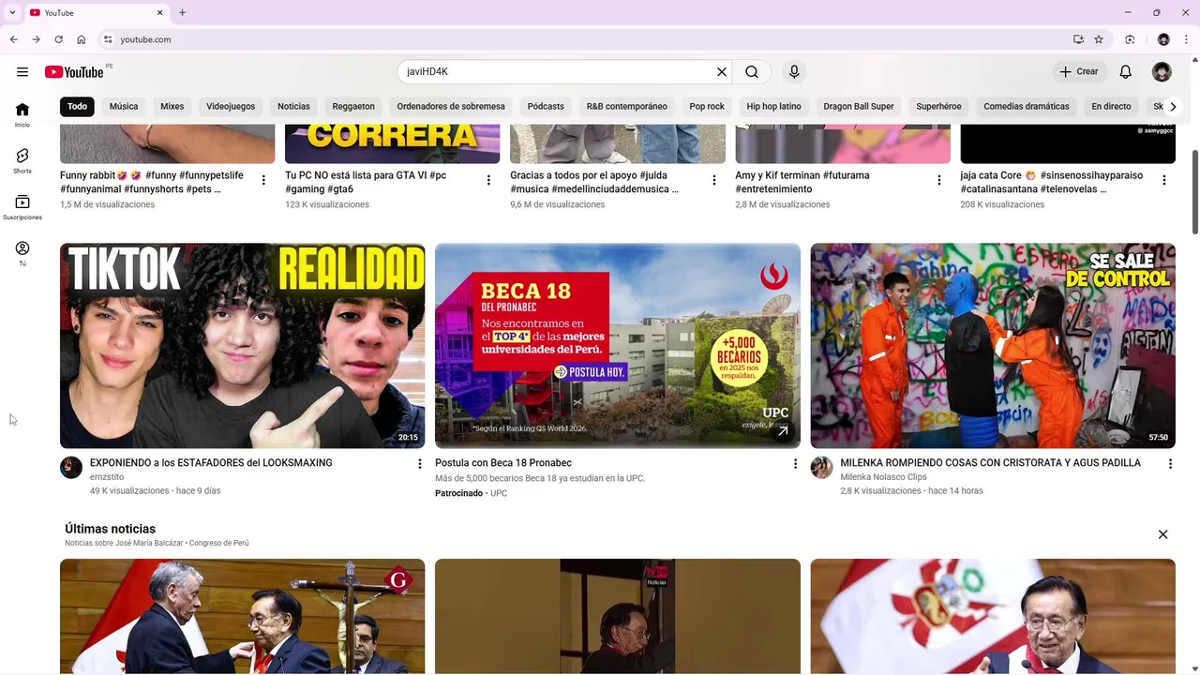Open the Milenka Nolasco Clips channel link
Viewport: 1200px width, 675px height.
pos(884,477)
